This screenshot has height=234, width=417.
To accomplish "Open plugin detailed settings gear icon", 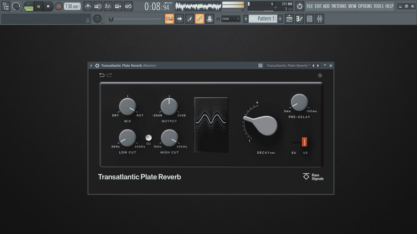I will [97, 66].
